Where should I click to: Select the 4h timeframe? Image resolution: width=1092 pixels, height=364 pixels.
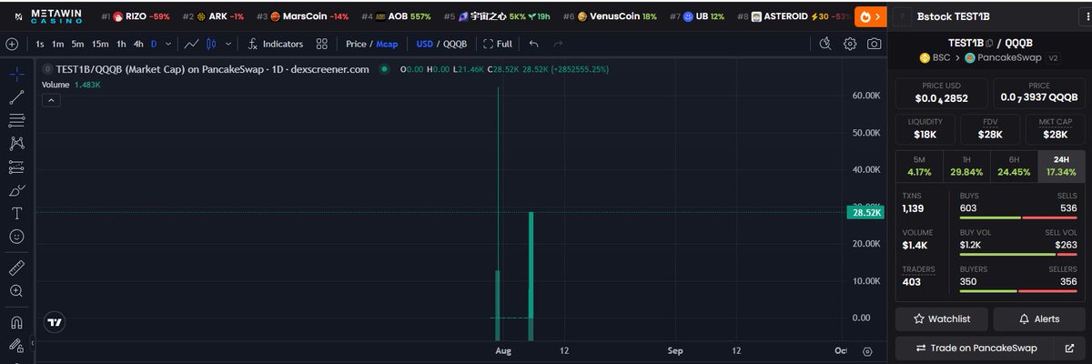pos(138,44)
